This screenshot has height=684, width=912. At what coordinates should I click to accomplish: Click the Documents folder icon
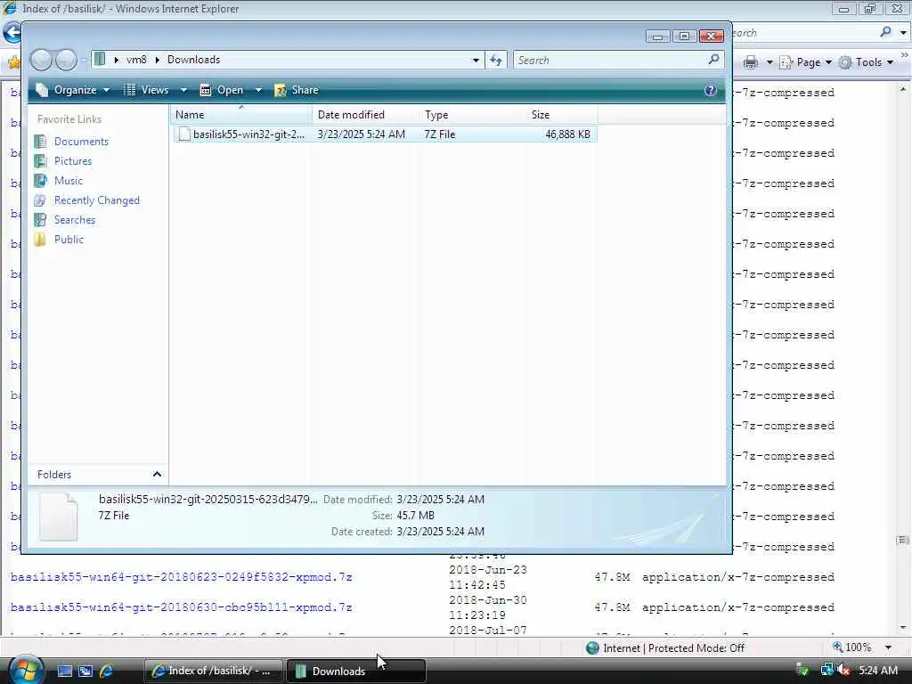tap(40, 142)
